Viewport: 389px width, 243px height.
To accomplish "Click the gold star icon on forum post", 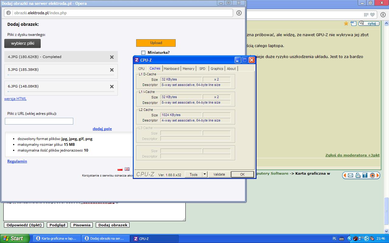I will [346, 23].
